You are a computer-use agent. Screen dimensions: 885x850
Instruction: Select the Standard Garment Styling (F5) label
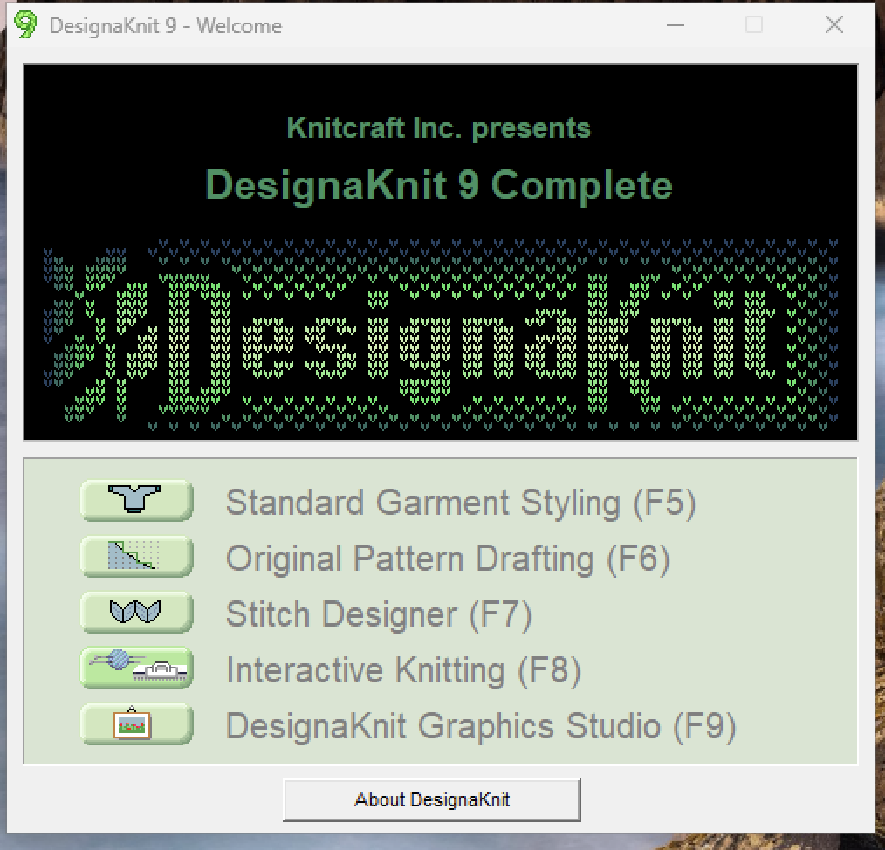pyautogui.click(x=461, y=503)
